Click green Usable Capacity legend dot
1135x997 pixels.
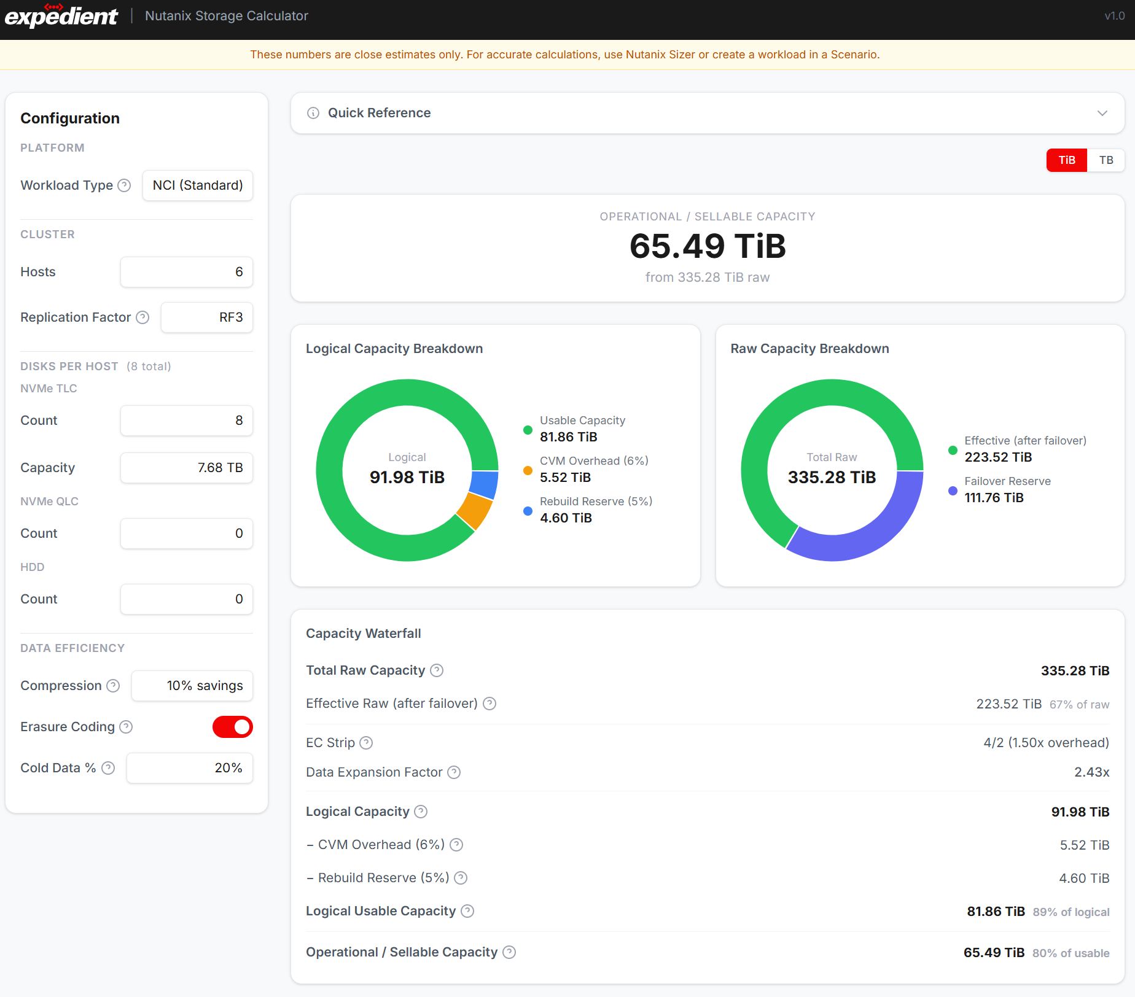(x=528, y=430)
